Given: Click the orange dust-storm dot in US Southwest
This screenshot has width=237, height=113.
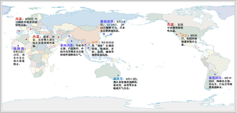Looking at the screenshot, I should (180, 33).
